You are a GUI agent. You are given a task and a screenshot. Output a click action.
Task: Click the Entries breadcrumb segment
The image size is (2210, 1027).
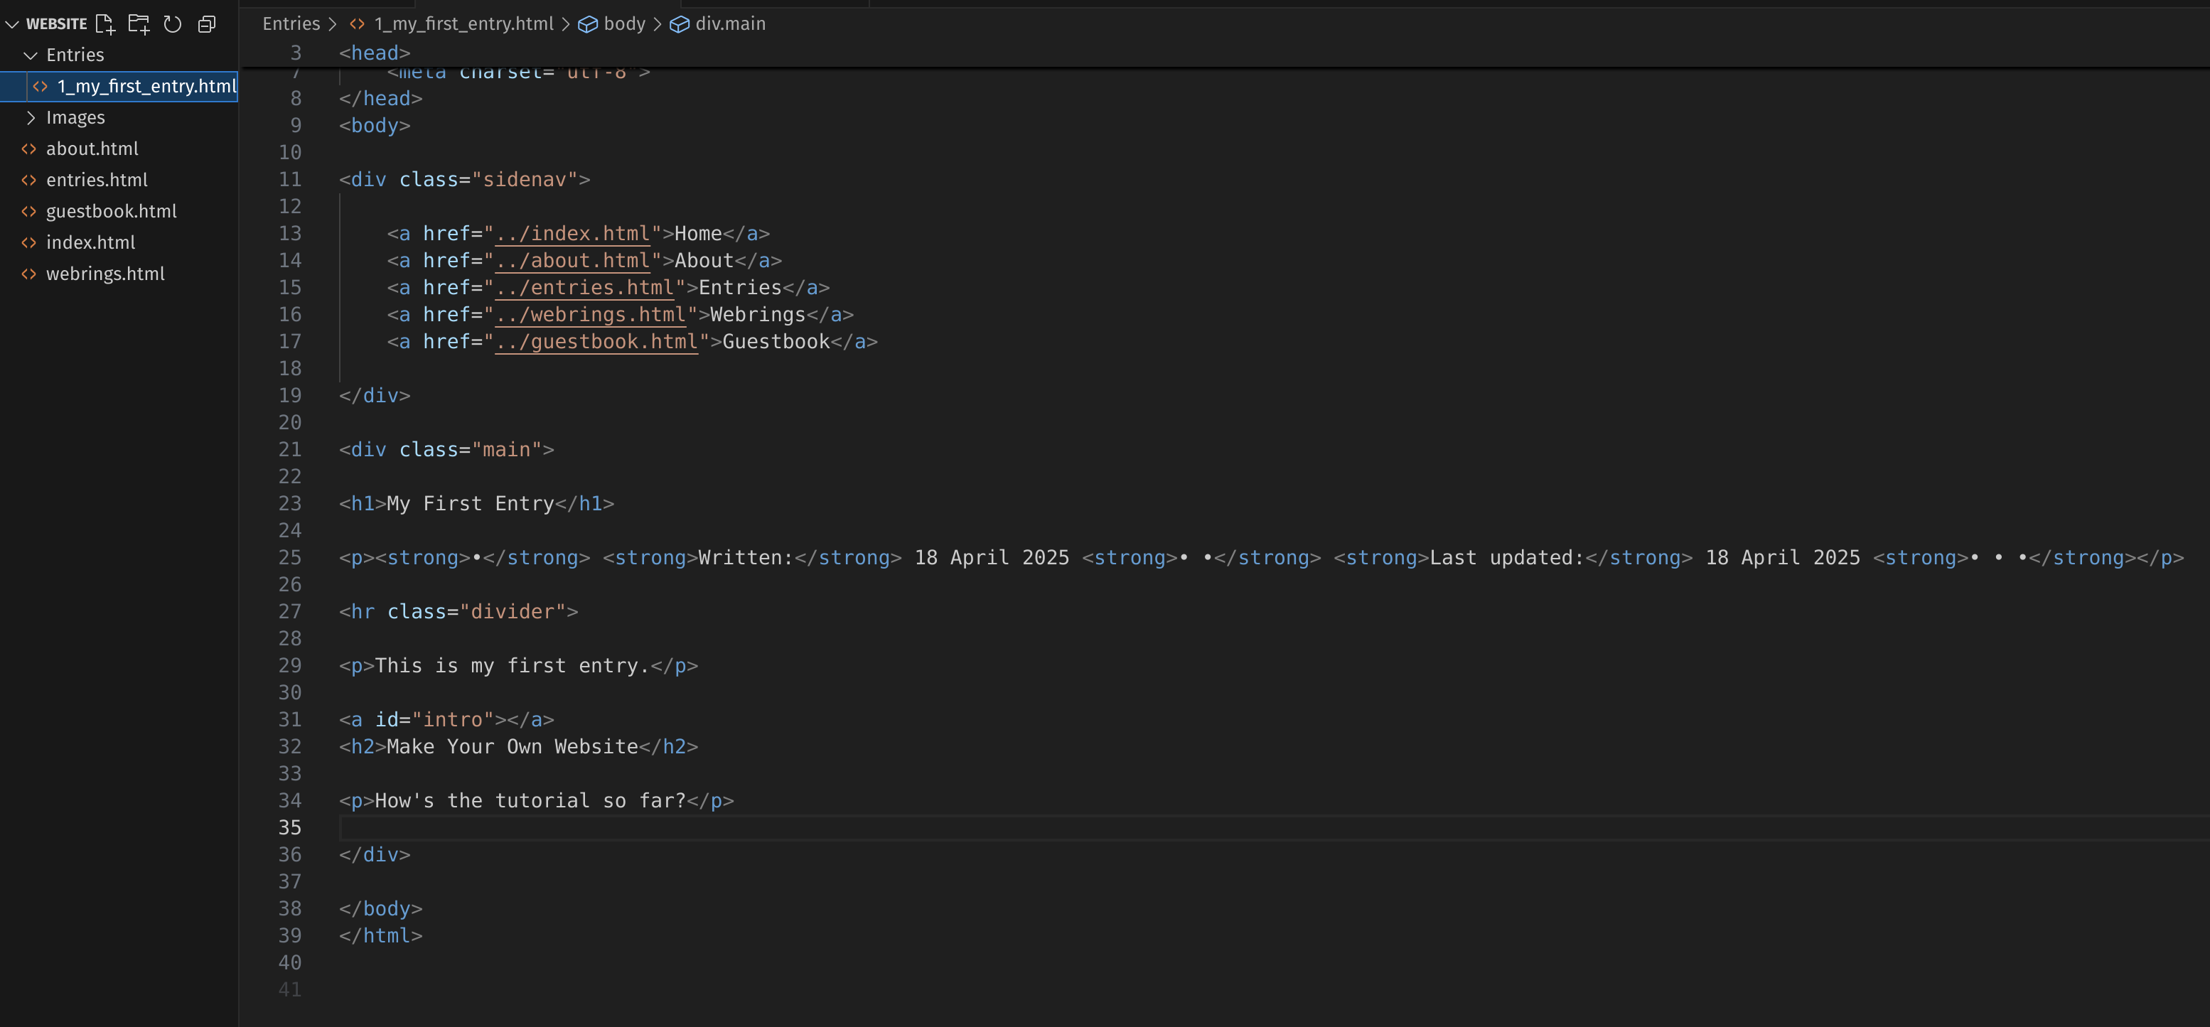click(291, 24)
